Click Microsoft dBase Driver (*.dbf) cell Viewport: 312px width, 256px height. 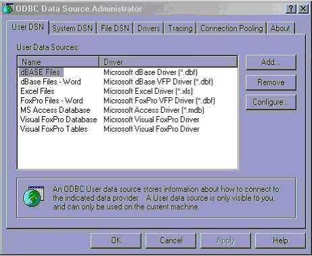(x=151, y=72)
